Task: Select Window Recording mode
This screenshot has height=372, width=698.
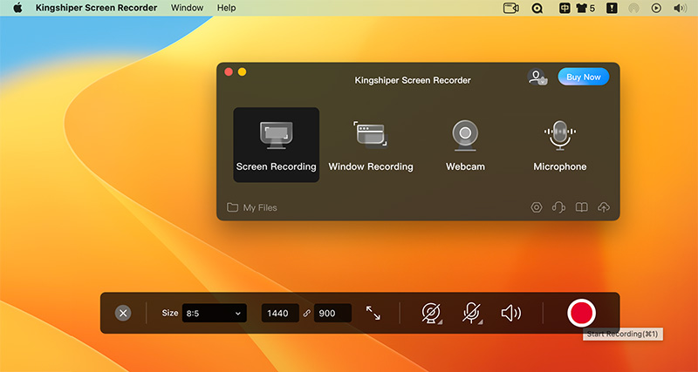Action: click(x=371, y=145)
